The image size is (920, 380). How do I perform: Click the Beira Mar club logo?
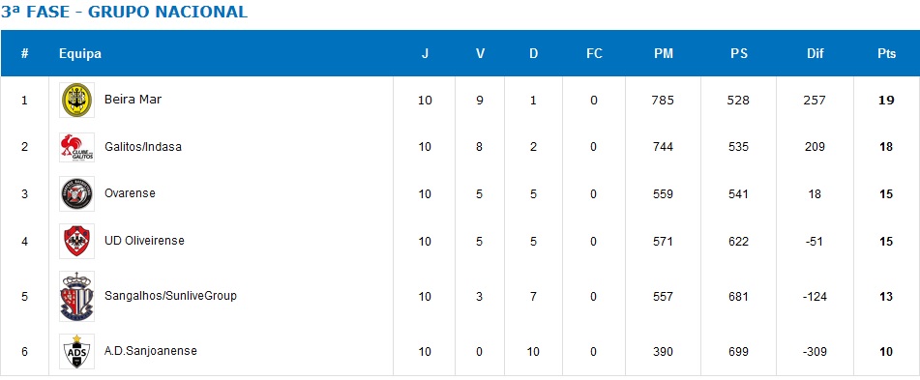click(76, 101)
